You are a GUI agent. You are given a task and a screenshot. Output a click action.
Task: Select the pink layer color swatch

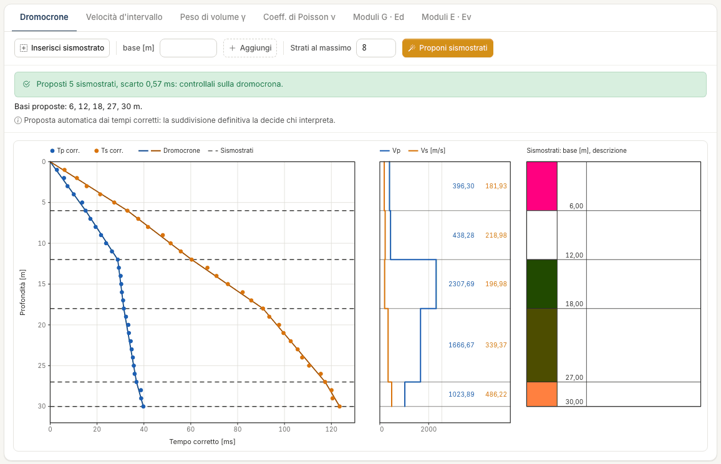(x=541, y=186)
